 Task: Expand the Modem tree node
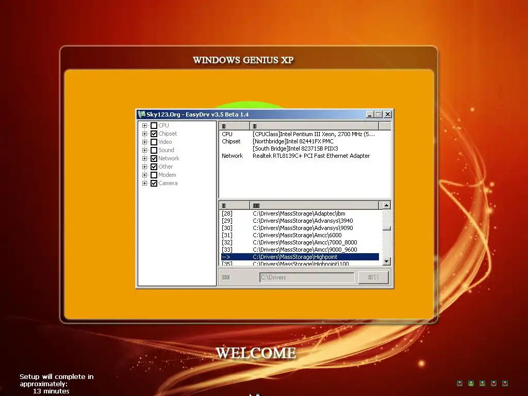pyautogui.click(x=144, y=175)
